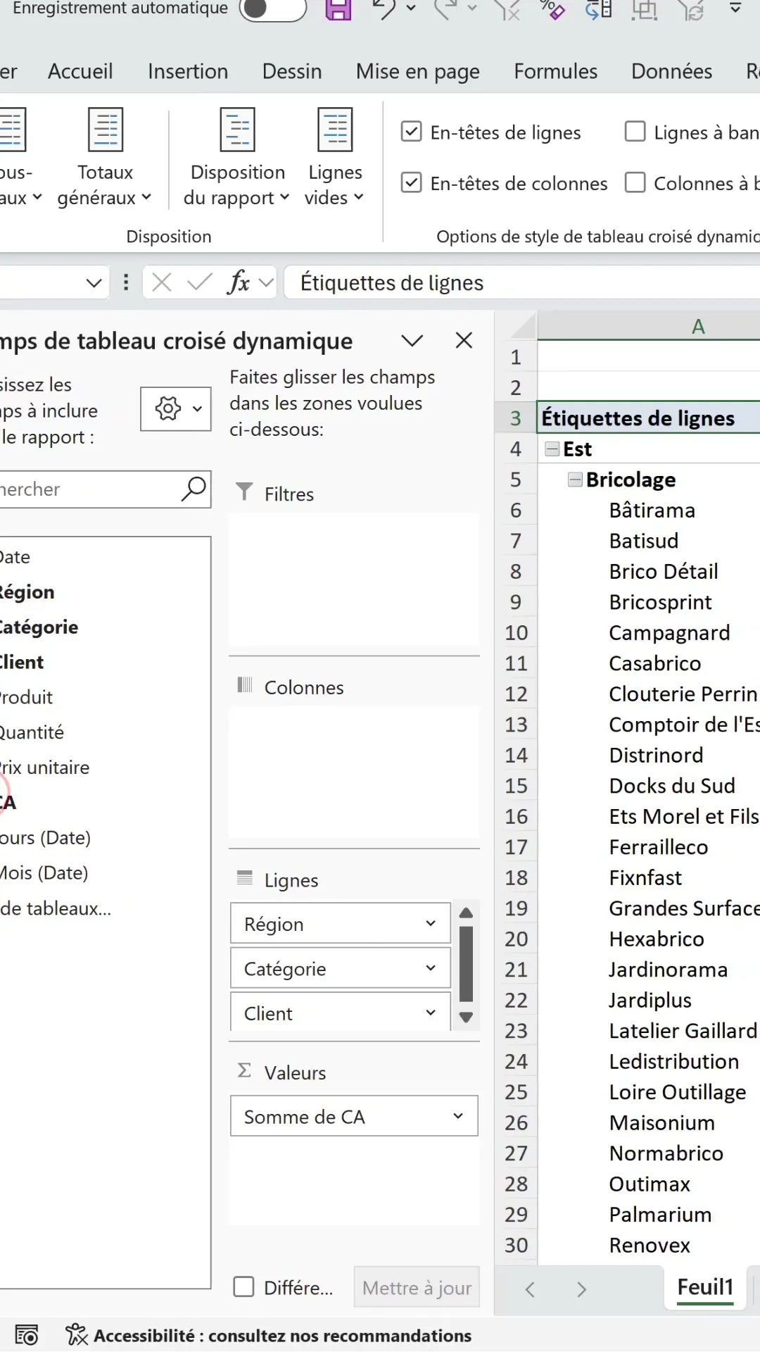The image size is (760, 1352).
Task: Open the Formules ribbon tab
Action: point(556,71)
